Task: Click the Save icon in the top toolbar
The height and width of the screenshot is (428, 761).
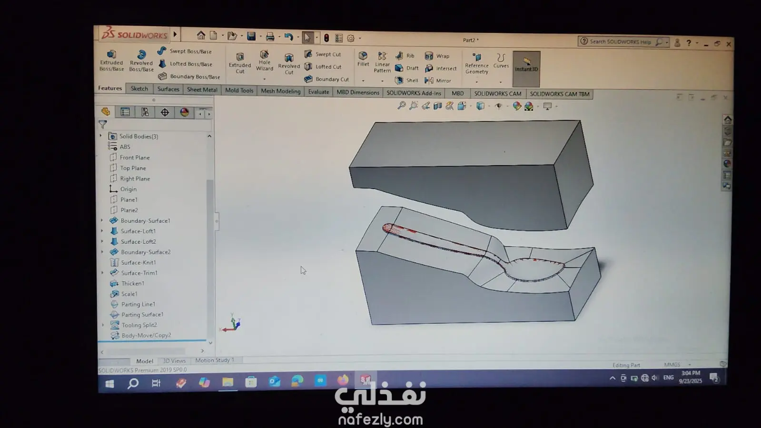Action: coord(251,36)
